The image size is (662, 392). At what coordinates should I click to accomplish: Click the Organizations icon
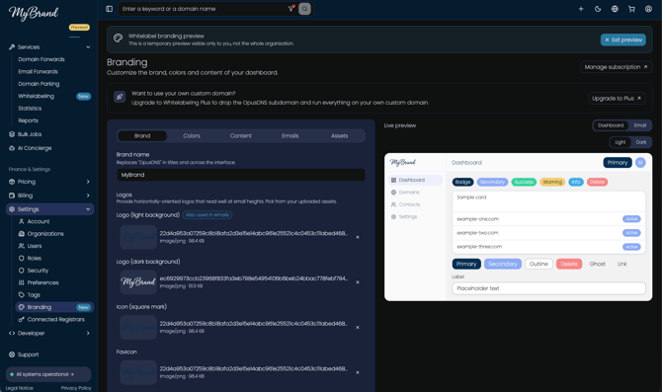(x=22, y=234)
